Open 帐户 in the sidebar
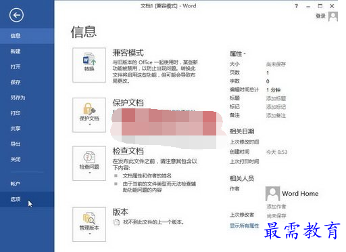Screen dimensions: 346x252 [27, 184]
